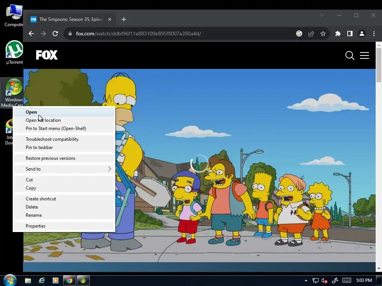382x286 pixels.
Task: Choose Open from the context menu
Action: pos(64,112)
